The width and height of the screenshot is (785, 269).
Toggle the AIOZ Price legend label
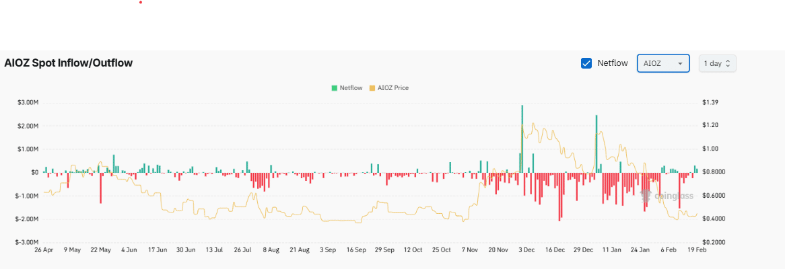pos(393,88)
